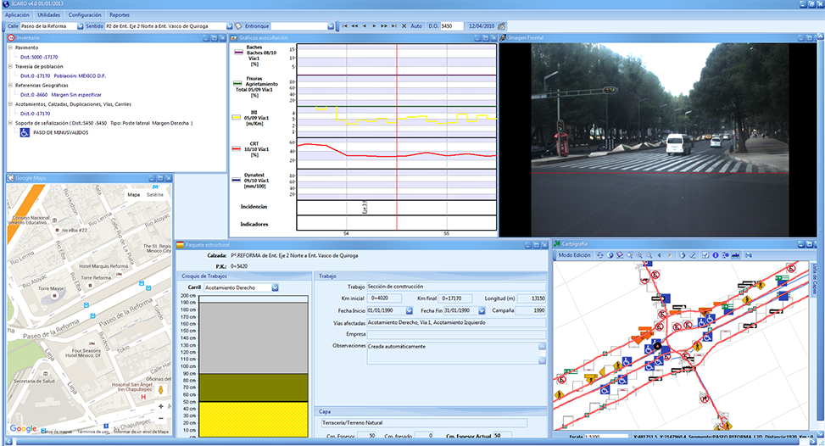Click the Auto playback button

pos(416,26)
